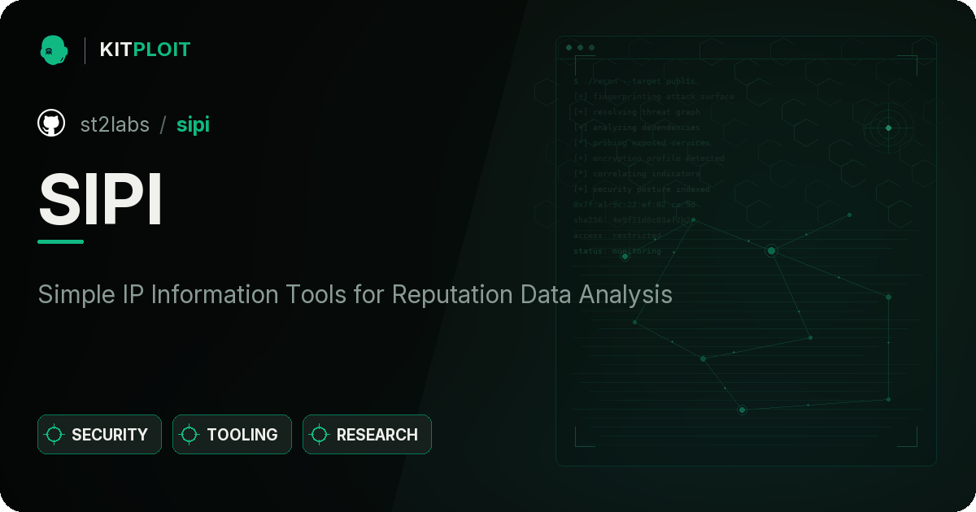Click the SECURITY tag badge
Viewport: 976px width, 512px height.
(x=99, y=435)
